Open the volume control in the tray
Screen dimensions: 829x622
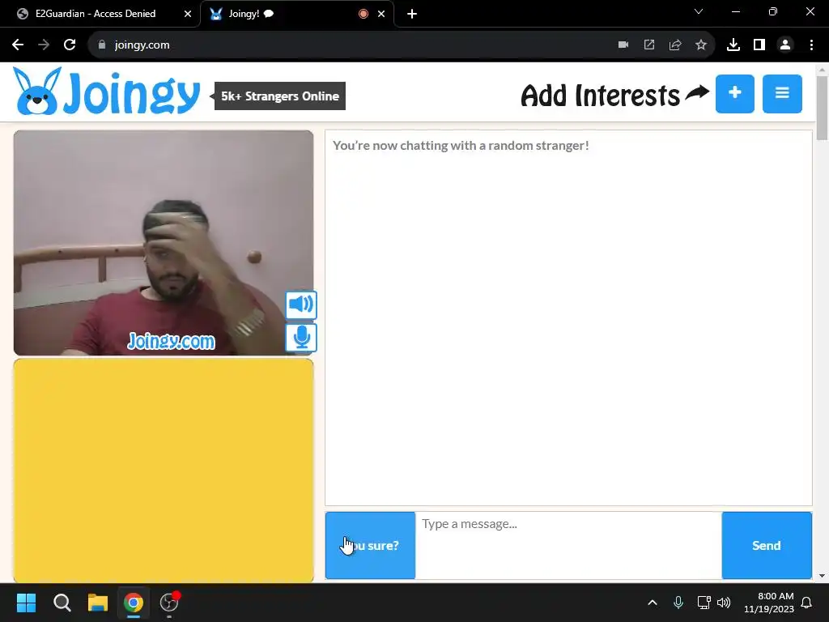tap(724, 603)
